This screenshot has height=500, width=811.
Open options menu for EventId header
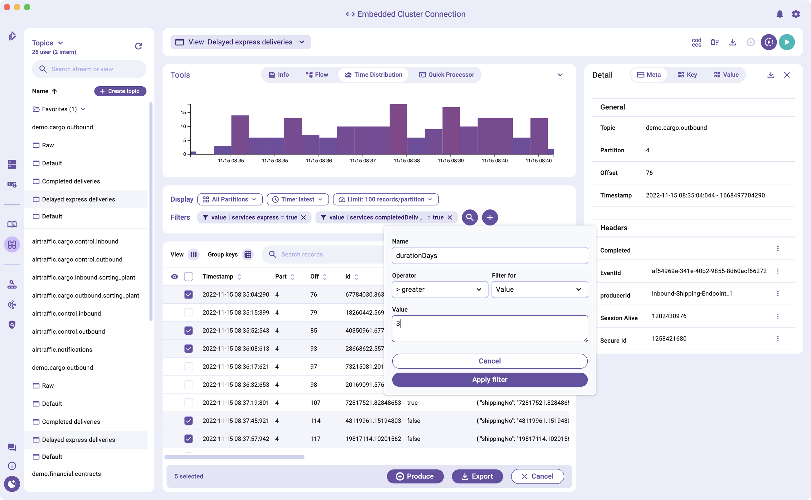(x=778, y=271)
